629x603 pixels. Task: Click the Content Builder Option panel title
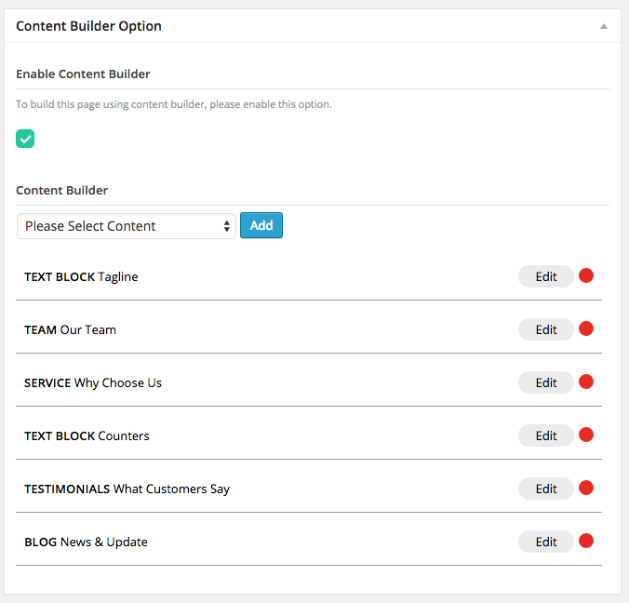[x=88, y=26]
